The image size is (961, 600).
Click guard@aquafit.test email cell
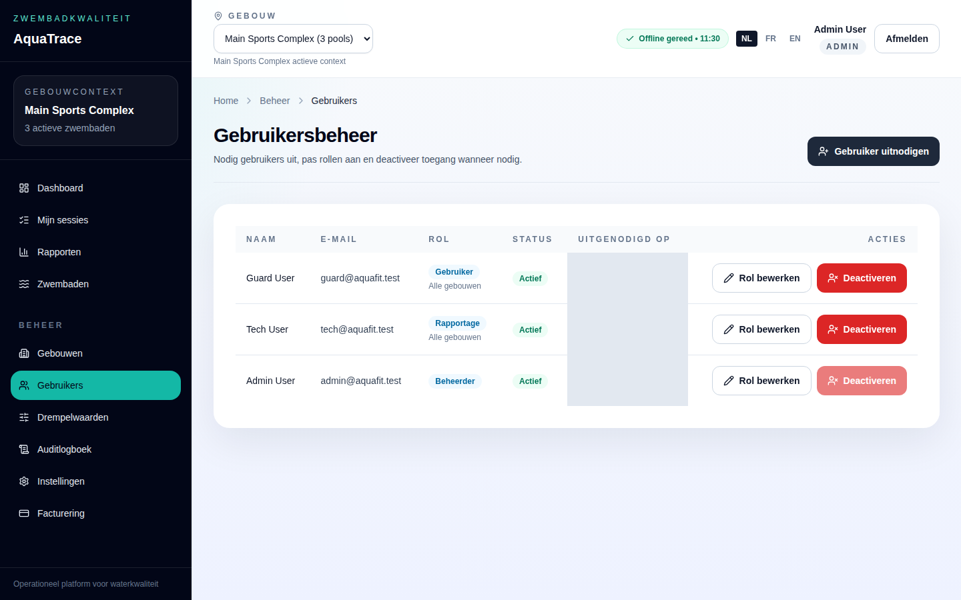click(x=360, y=278)
